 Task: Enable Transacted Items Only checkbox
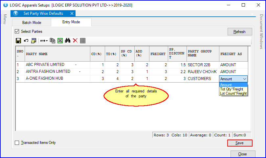pyautogui.click(x=17, y=143)
